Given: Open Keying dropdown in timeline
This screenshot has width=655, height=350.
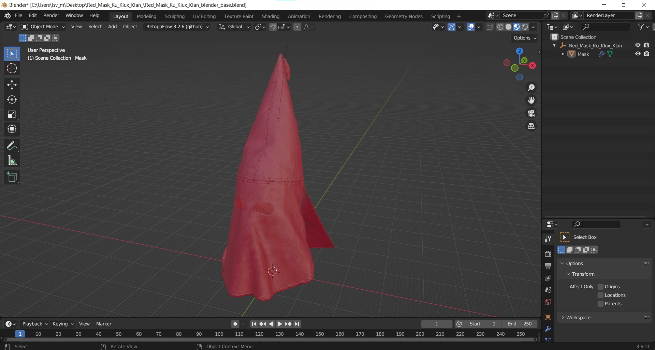Looking at the screenshot, I should click(x=63, y=324).
